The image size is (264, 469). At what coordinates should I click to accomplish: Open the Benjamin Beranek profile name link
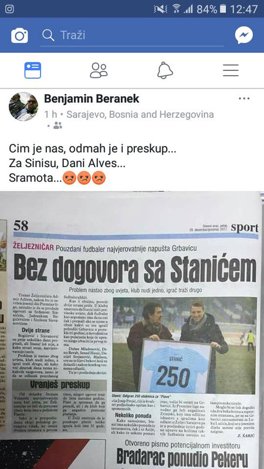coord(92,98)
